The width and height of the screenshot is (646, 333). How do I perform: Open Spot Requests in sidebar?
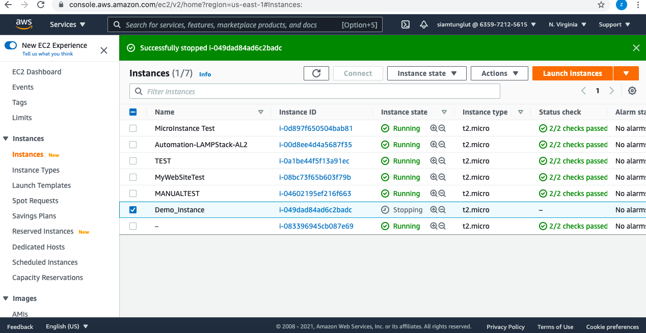tap(35, 201)
